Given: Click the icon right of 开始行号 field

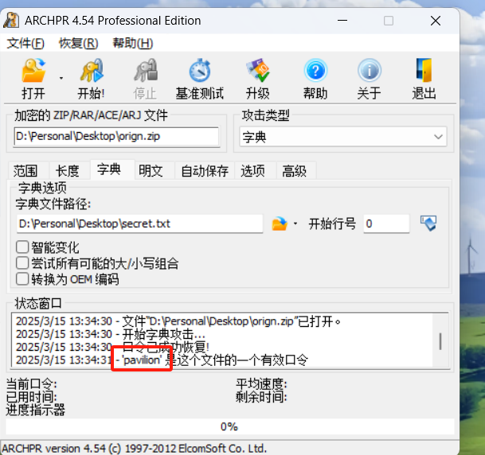Looking at the screenshot, I should pos(428,224).
